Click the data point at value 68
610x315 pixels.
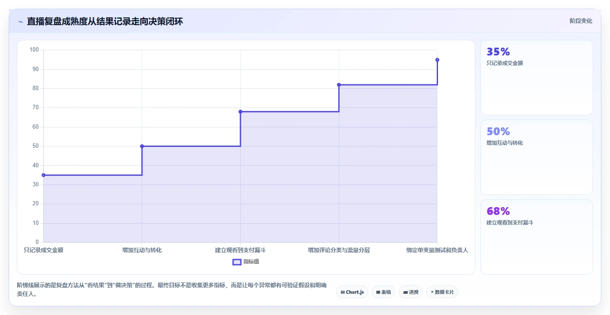pos(240,112)
